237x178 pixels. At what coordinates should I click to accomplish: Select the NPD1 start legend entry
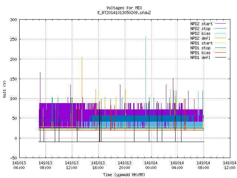[x=201, y=43]
